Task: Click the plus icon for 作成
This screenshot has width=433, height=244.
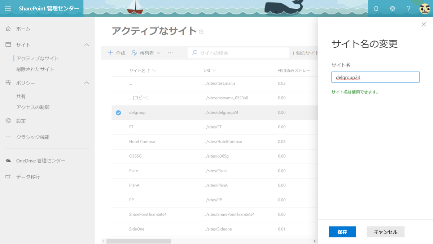Action: [x=110, y=53]
